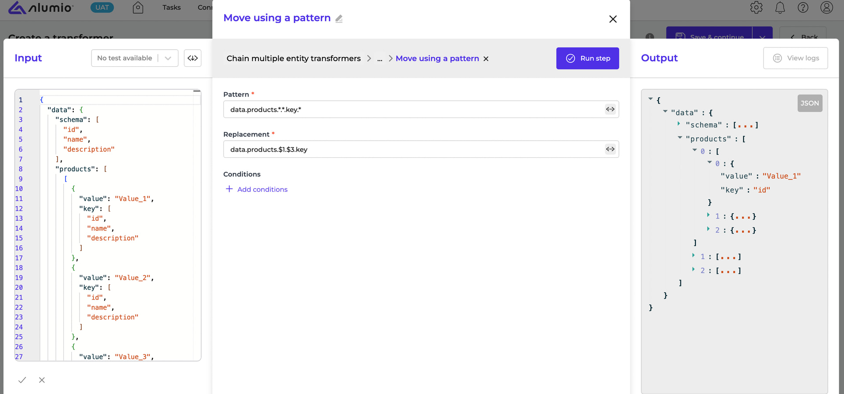Expand the collapsed item 1 object in Output

[x=708, y=215]
